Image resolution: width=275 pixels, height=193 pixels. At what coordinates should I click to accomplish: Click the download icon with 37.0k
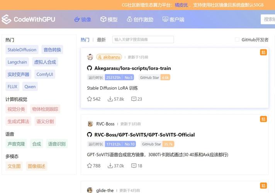pyautogui.click(x=110, y=166)
